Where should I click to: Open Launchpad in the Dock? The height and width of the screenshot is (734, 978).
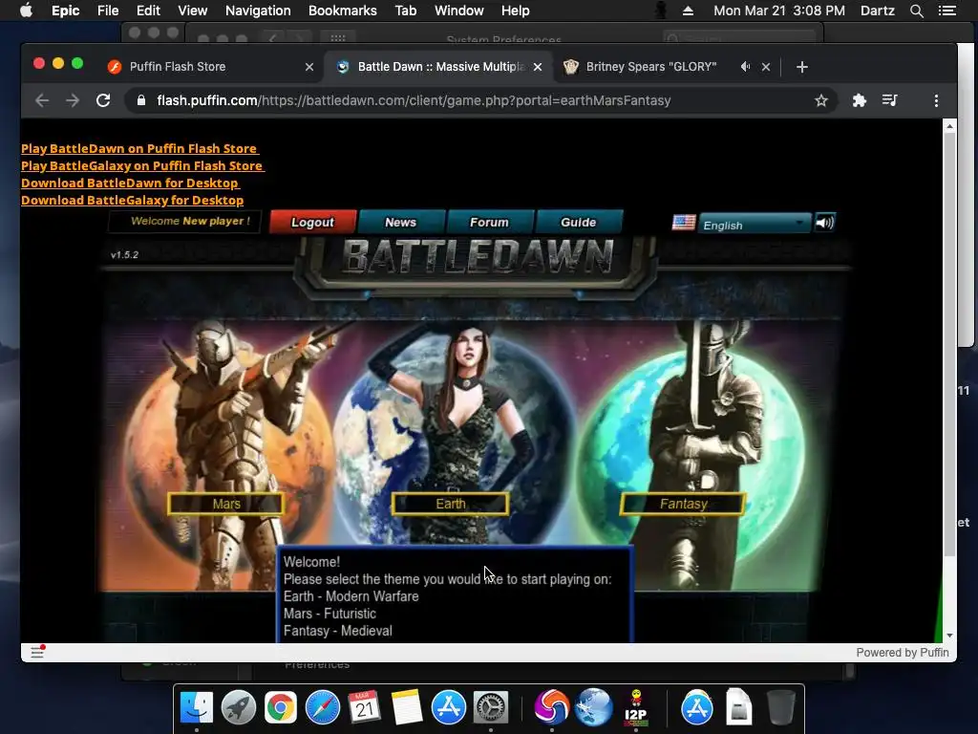238,708
